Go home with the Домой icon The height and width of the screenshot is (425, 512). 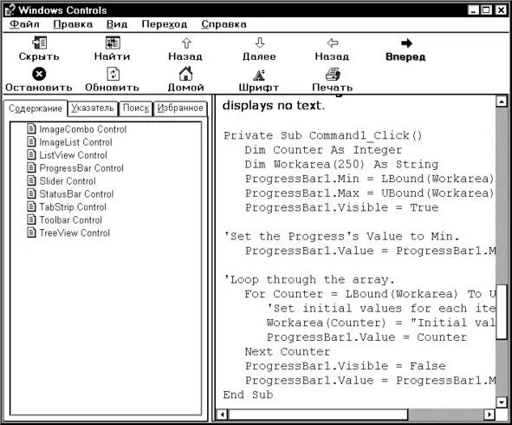(x=185, y=74)
